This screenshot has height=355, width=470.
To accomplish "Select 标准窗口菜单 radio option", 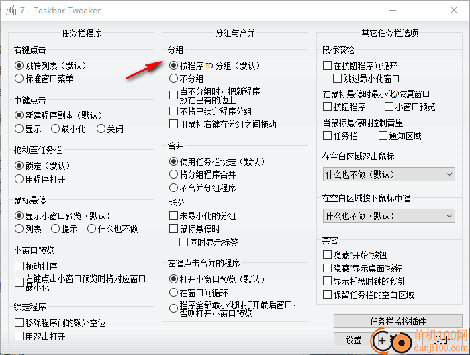I will (19, 79).
